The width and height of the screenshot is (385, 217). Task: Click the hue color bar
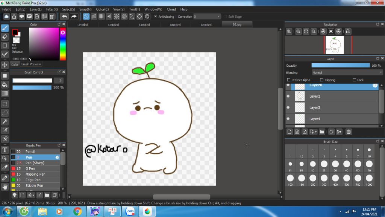pyautogui.click(x=63, y=44)
